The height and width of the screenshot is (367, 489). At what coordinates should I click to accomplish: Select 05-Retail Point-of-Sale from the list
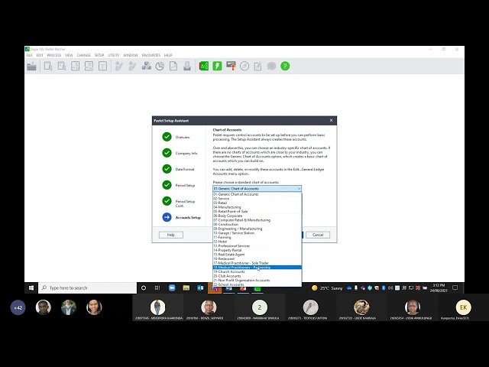[257, 211]
